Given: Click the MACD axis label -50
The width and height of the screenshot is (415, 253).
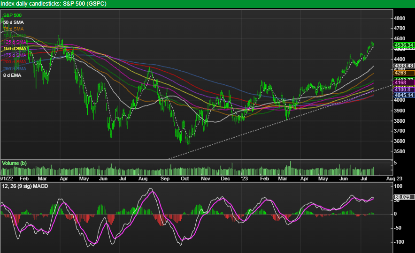Looking at the screenshot, I should 398,228.
